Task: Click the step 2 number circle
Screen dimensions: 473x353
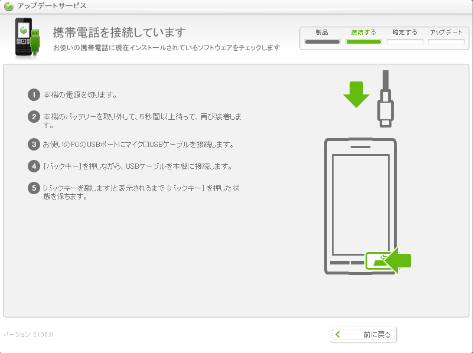Action: (x=34, y=117)
